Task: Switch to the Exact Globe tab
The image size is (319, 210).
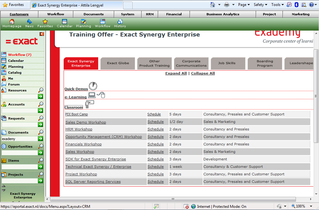Action: click(x=118, y=63)
